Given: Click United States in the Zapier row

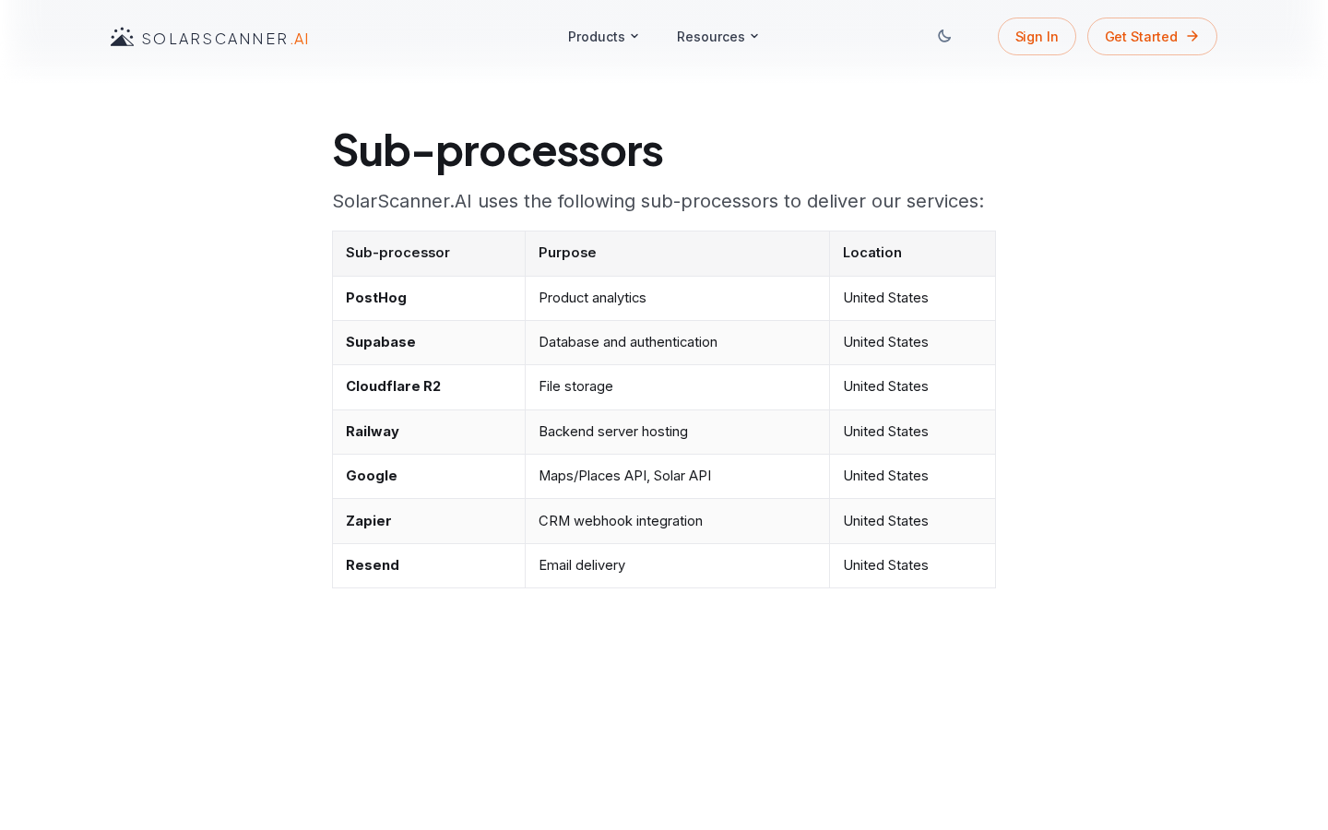Looking at the screenshot, I should coord(913,521).
